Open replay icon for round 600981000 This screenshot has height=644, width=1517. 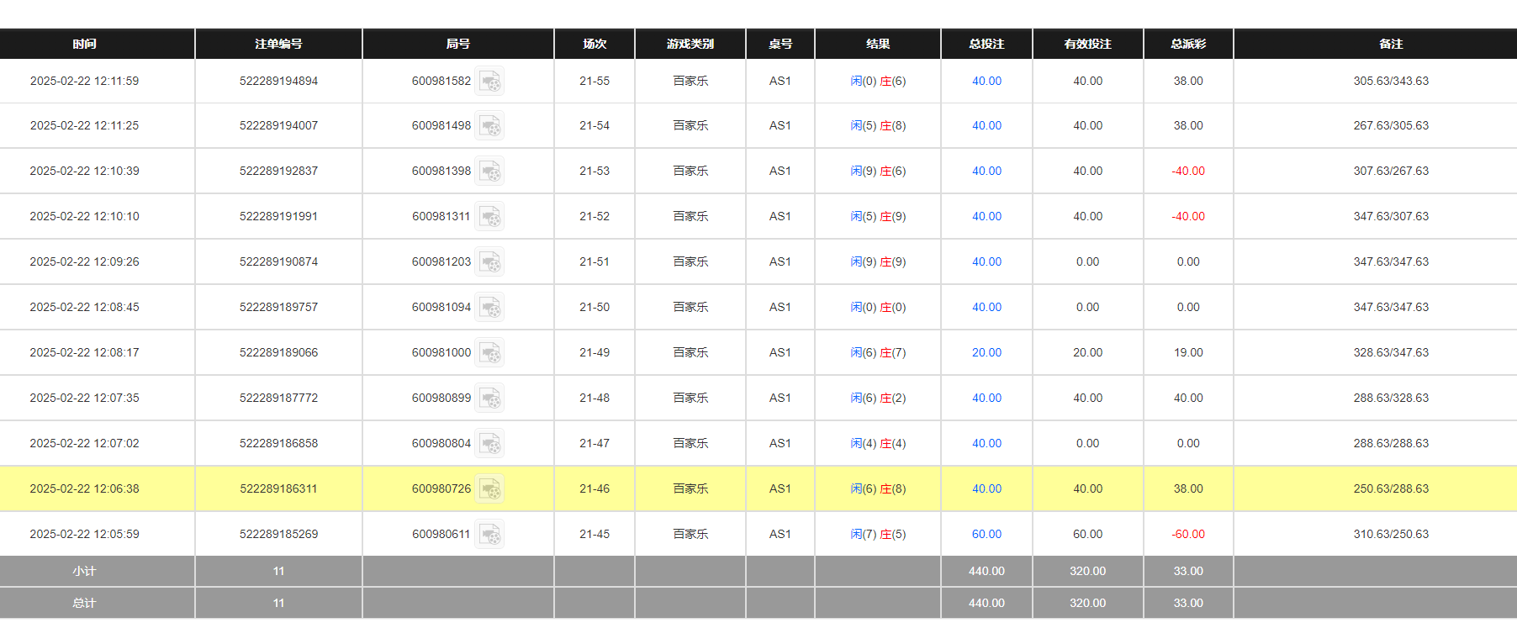[x=489, y=353]
